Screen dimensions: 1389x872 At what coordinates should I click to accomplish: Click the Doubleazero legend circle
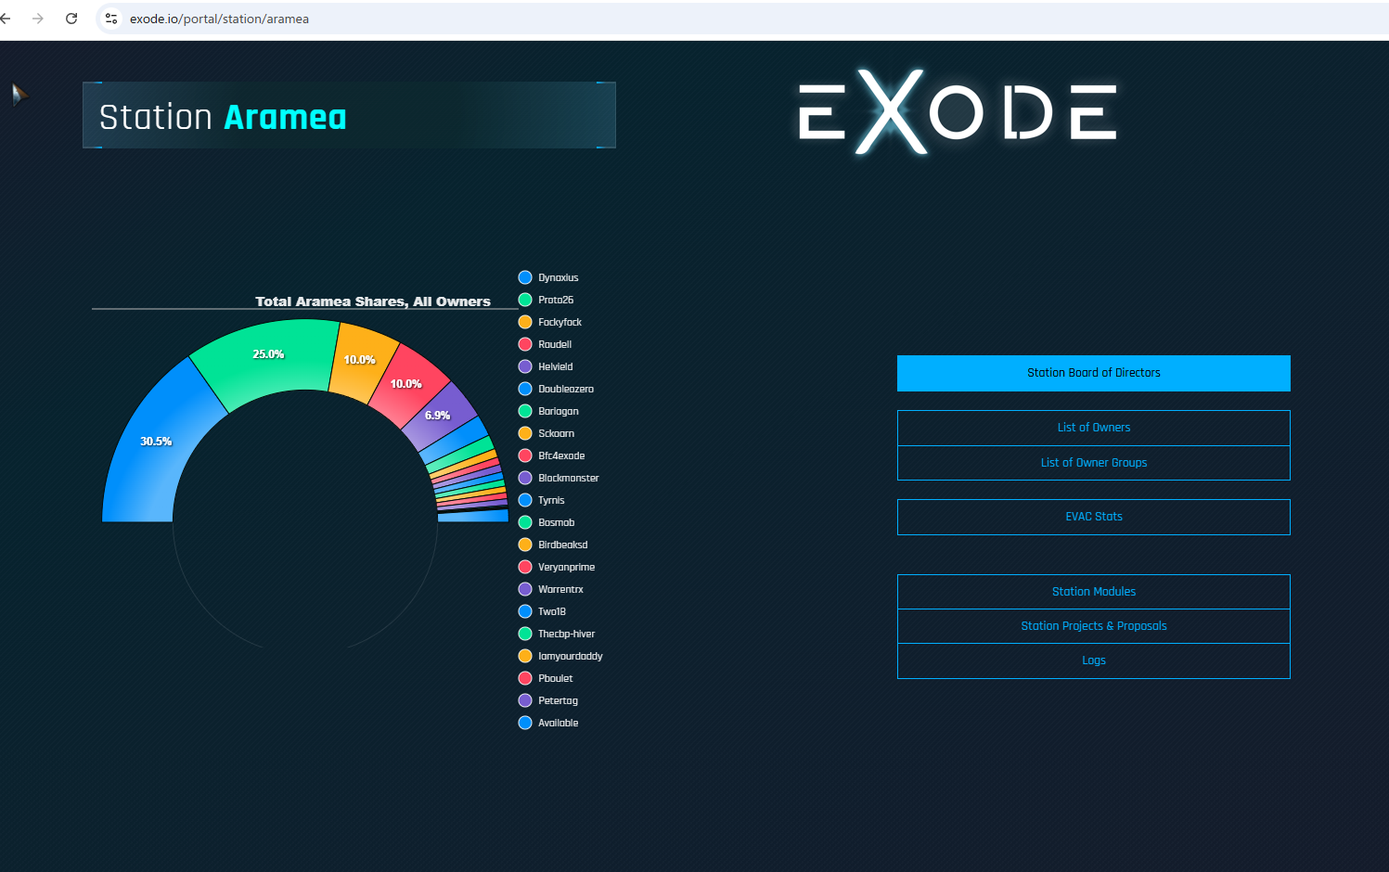[525, 389]
